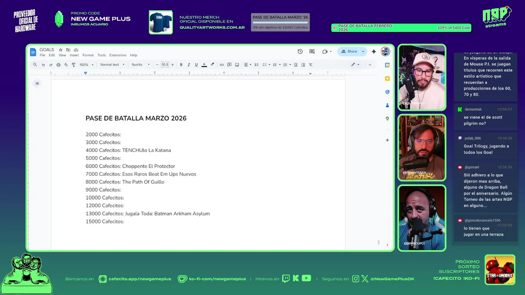Image resolution: width=525 pixels, height=295 pixels.
Task: Click the line 13000 Cafecitos: Jugala Toda
Action: (x=148, y=213)
